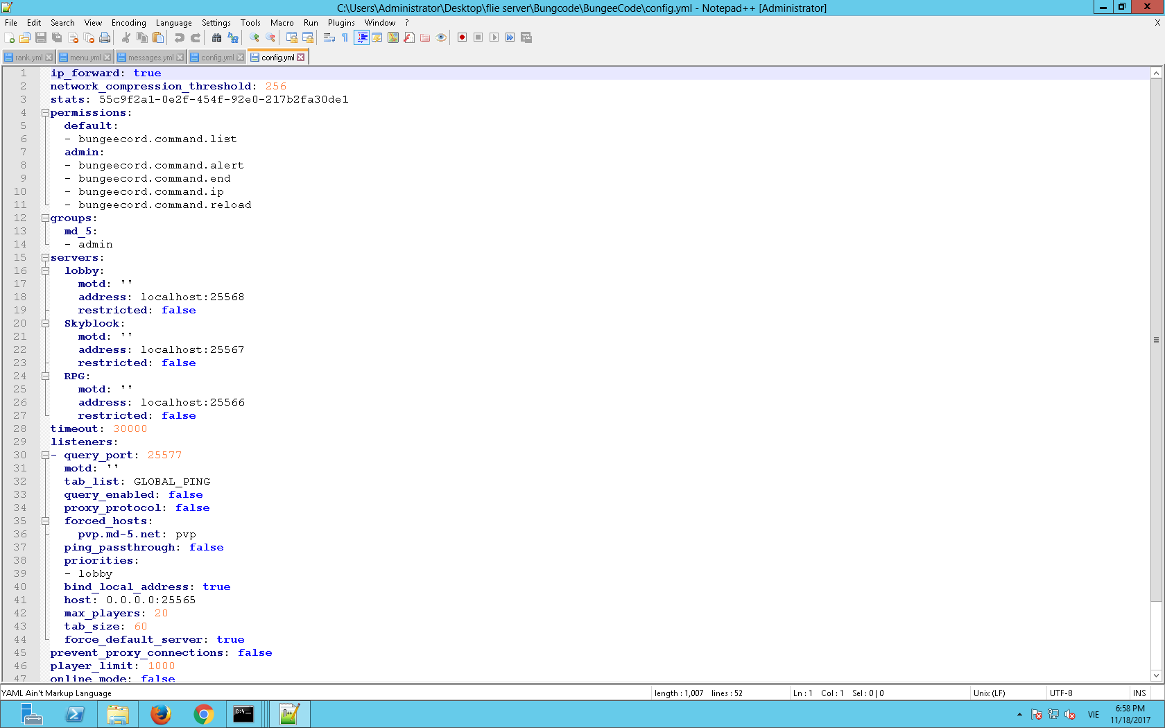Click the vertical scrollbar down arrow

coord(1156,675)
